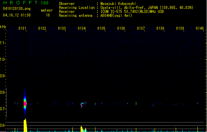Click the Observer label
Image resolution: width=207 pixels, height=132 pixels.
pyautogui.click(x=67, y=4)
